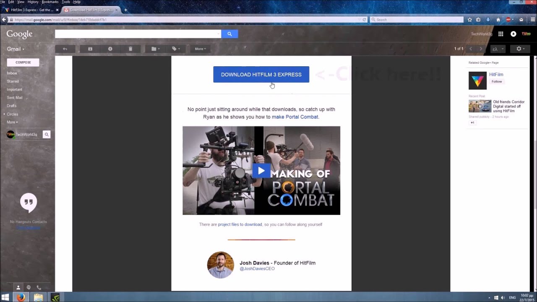The height and width of the screenshot is (302, 537).
Task: Expand More labels in the left sidebar
Action: [x=12, y=122]
